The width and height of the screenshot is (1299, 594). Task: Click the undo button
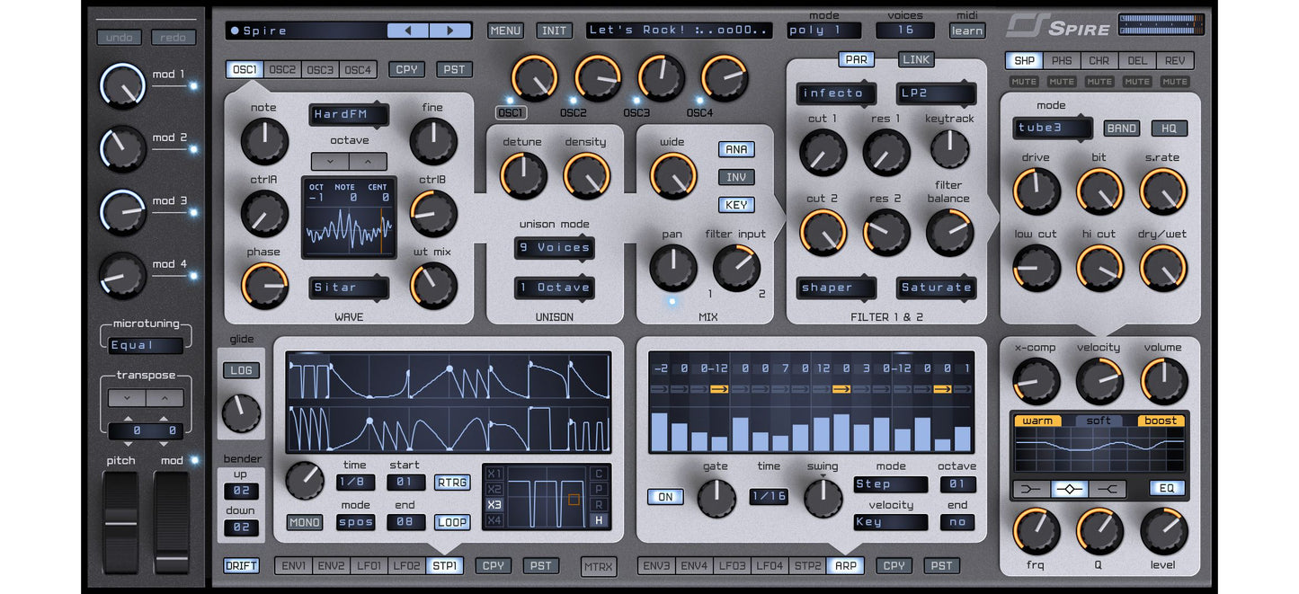pos(119,37)
